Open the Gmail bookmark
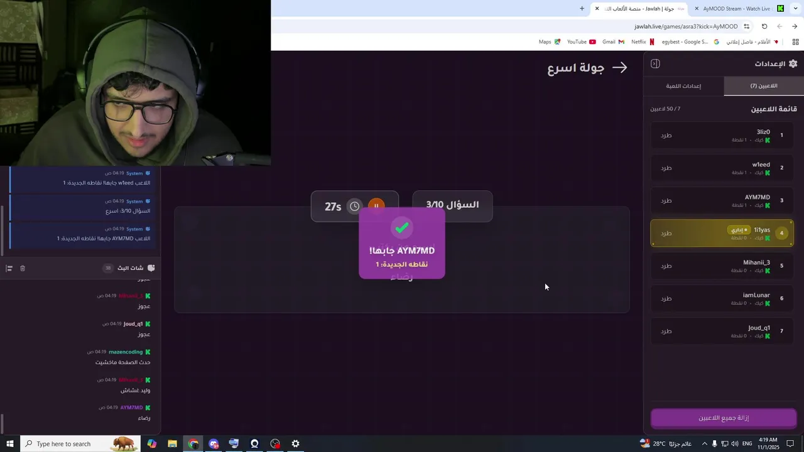This screenshot has height=452, width=804. (613, 42)
